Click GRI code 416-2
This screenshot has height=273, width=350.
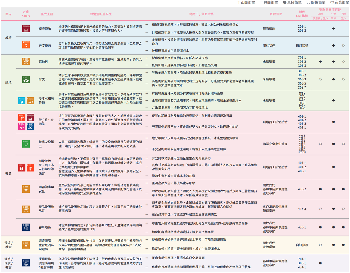[x=302, y=189]
